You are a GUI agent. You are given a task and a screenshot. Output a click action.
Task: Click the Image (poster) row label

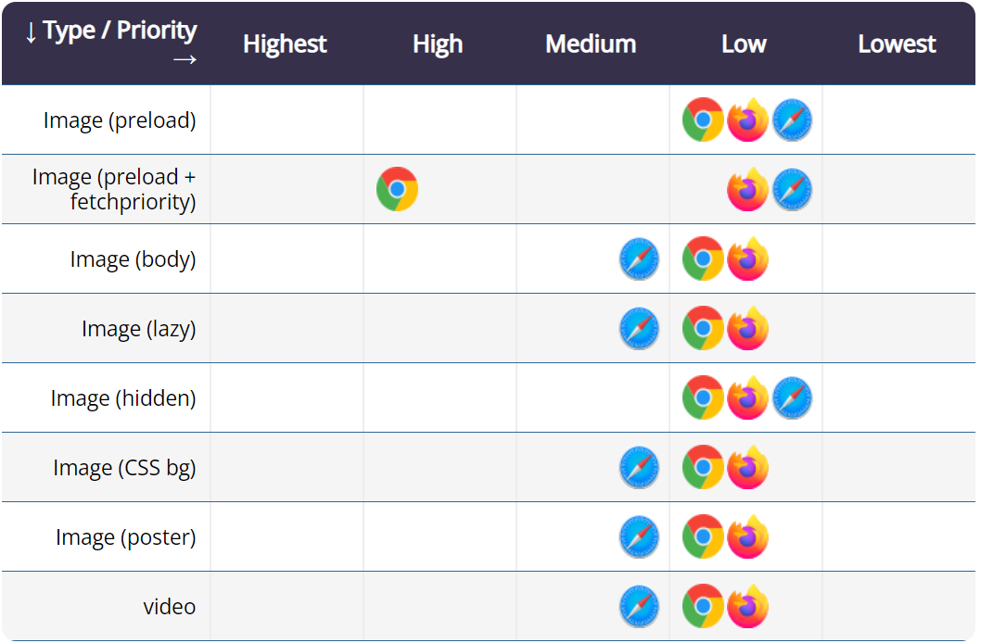point(125,537)
